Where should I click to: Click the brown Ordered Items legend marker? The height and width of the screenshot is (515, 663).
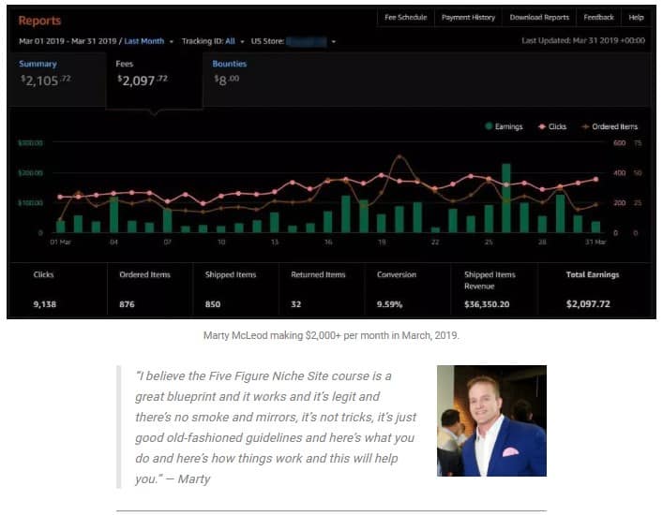[585, 126]
